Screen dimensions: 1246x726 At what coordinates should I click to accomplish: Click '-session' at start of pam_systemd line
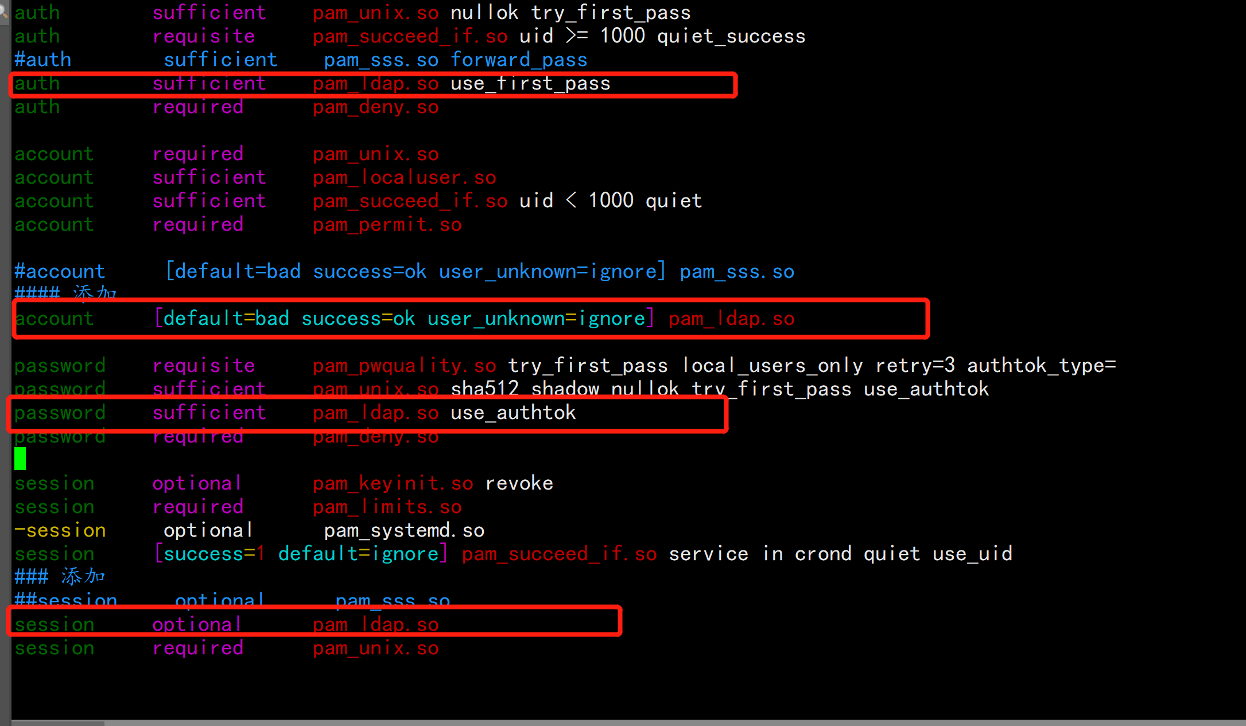point(60,531)
